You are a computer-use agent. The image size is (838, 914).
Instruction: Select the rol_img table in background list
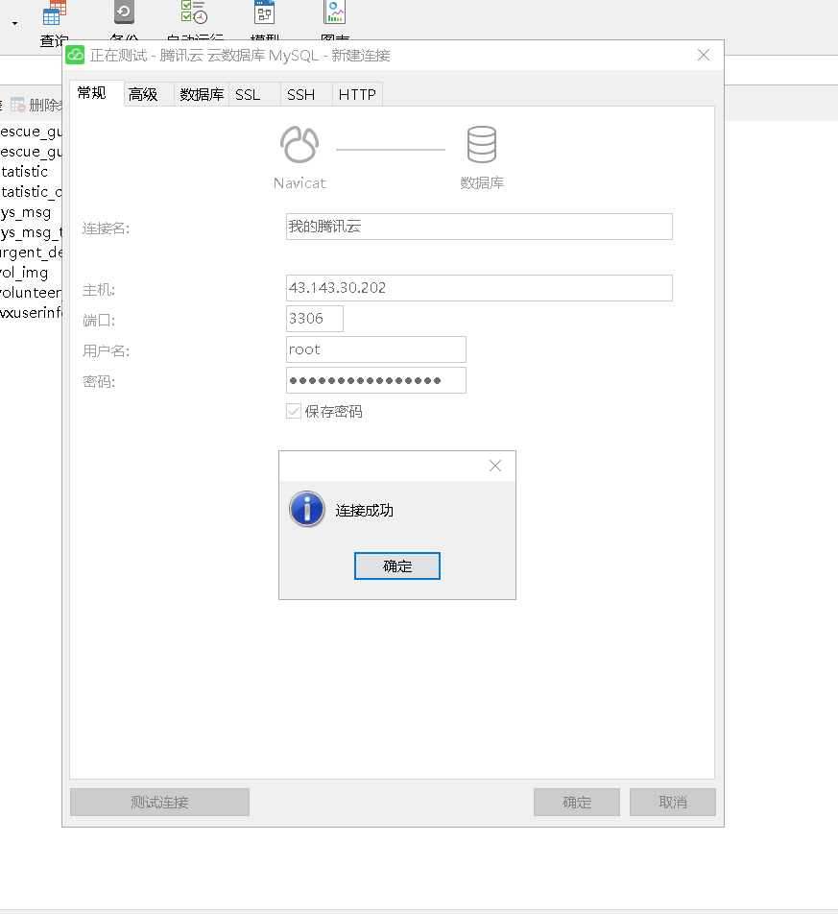(x=24, y=273)
